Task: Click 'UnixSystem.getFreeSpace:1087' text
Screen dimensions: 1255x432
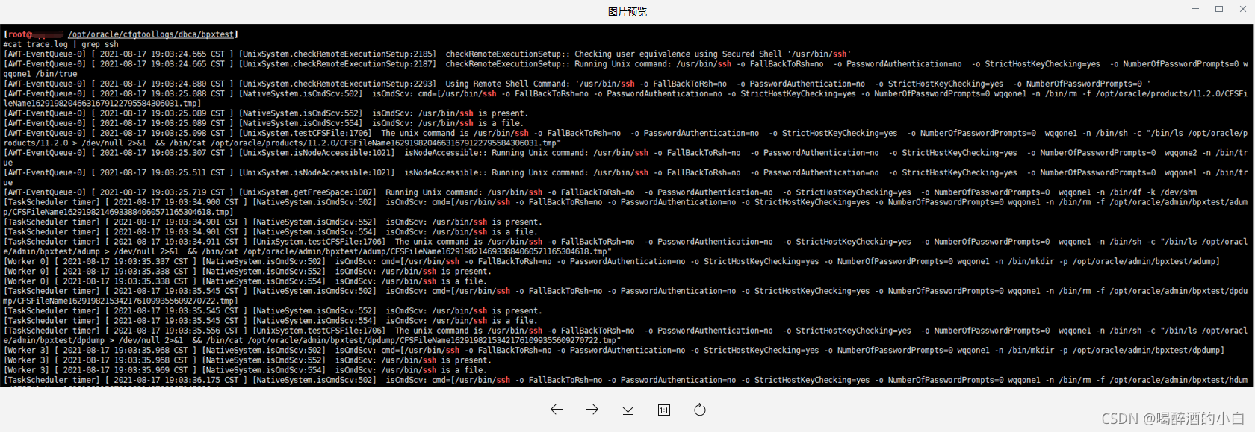Action: (308, 192)
